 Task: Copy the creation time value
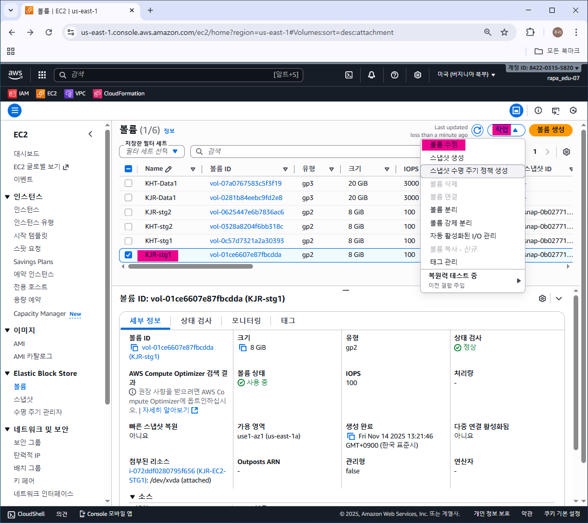tap(351, 436)
